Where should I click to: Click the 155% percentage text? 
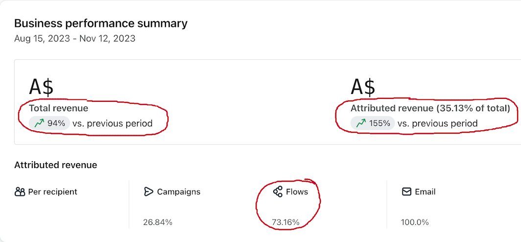pyautogui.click(x=379, y=123)
